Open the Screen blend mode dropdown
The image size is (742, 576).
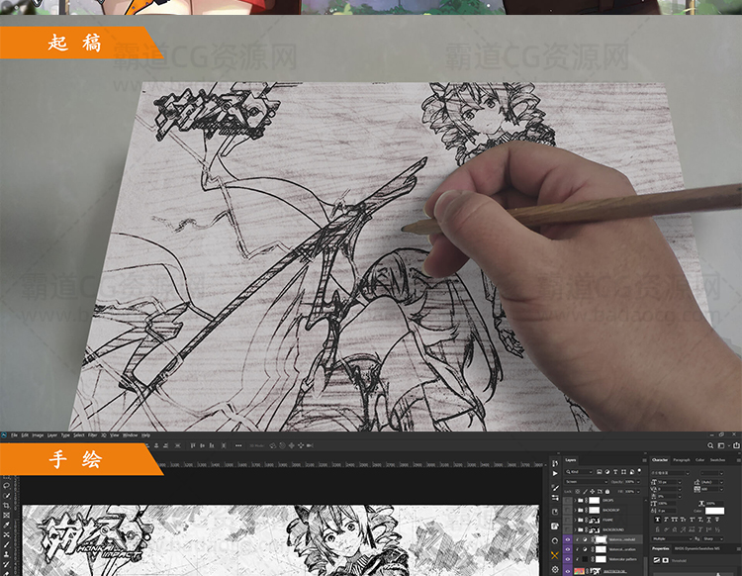coord(587,482)
